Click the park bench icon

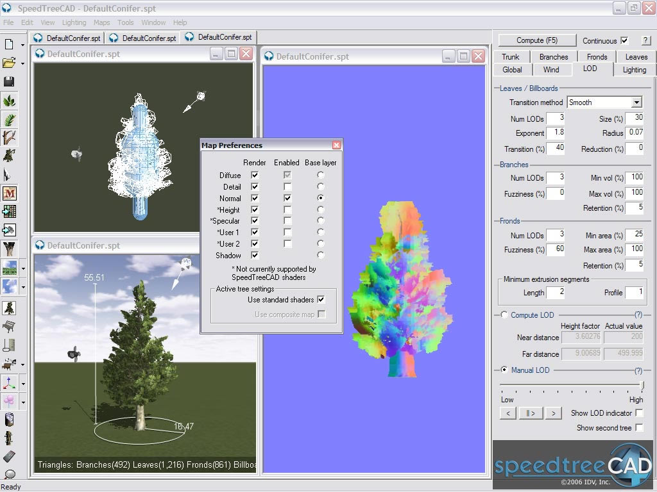[9, 326]
